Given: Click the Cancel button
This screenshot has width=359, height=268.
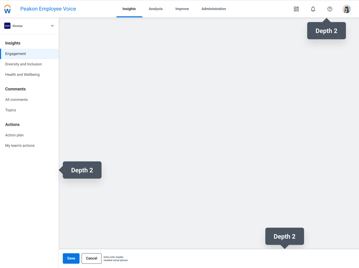Looking at the screenshot, I should point(92,258).
